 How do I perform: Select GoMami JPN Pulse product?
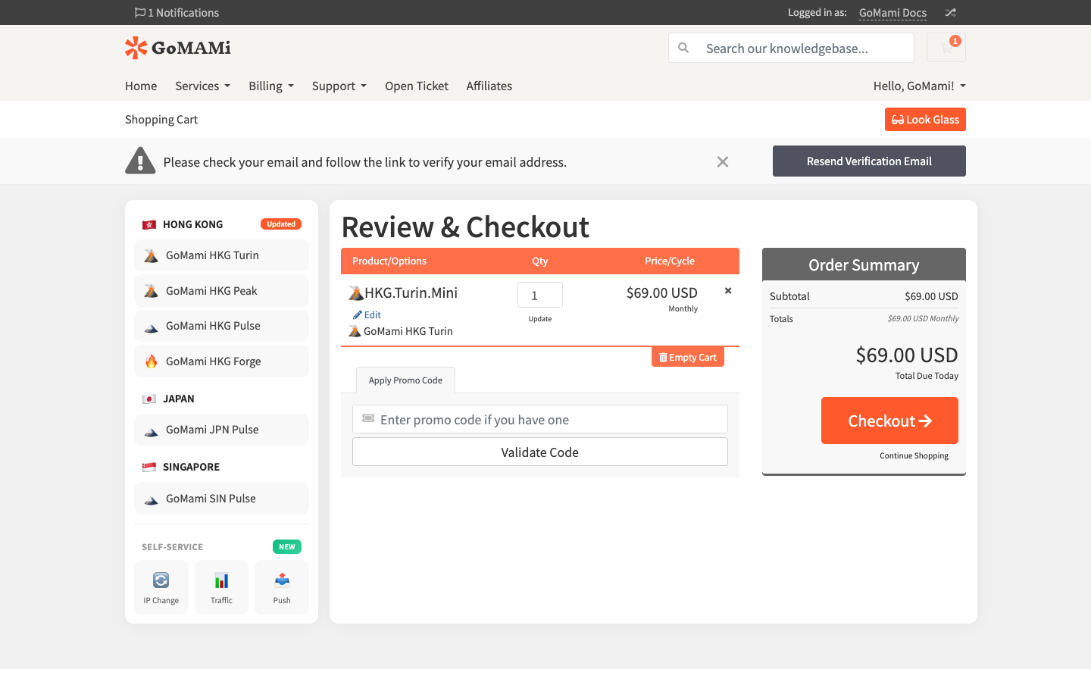pyautogui.click(x=221, y=430)
